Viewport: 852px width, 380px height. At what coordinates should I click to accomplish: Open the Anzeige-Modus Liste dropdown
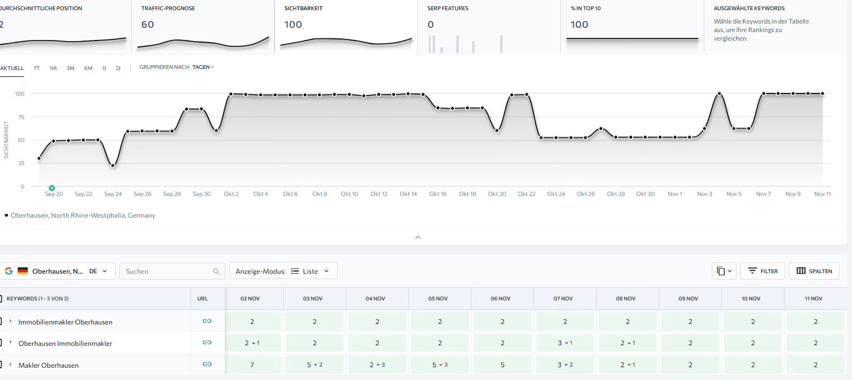[283, 271]
